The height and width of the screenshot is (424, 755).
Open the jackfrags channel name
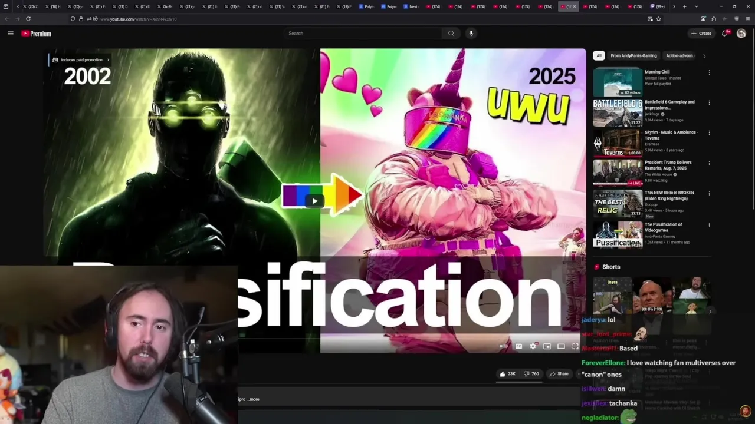point(654,114)
